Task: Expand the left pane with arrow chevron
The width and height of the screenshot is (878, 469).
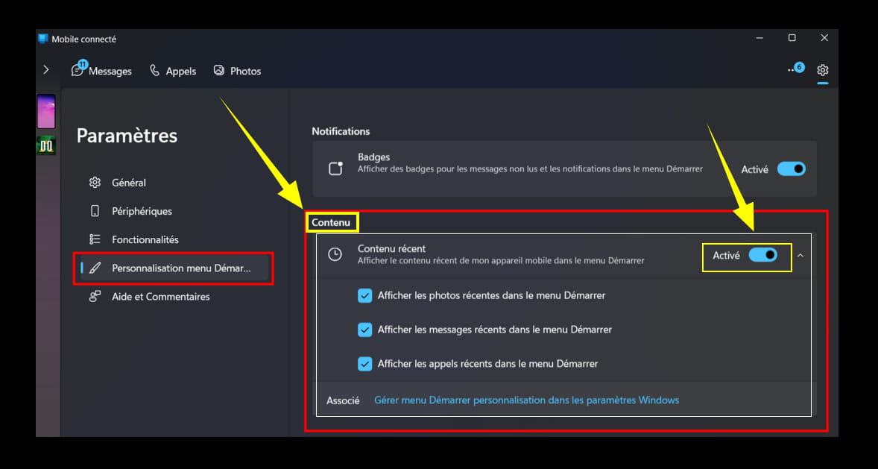Action: 46,69
